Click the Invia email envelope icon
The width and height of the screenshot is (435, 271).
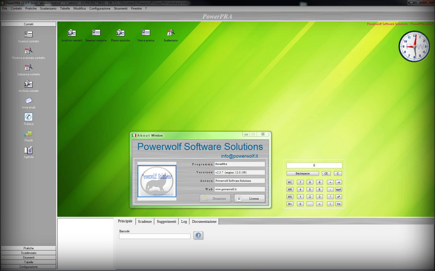click(28, 100)
